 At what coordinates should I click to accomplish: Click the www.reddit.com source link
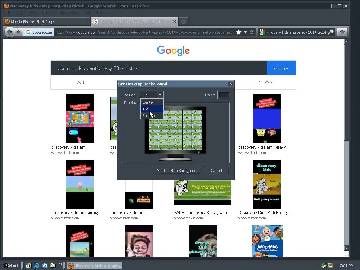(x=188, y=218)
